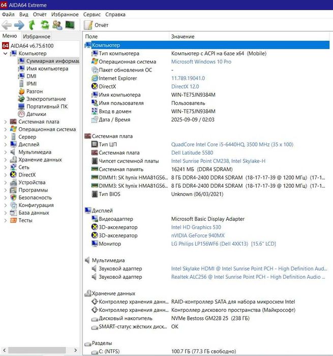This screenshot has height=356, width=333.
Task: Open the Избранное menu in menu bar
Action: coord(65,15)
